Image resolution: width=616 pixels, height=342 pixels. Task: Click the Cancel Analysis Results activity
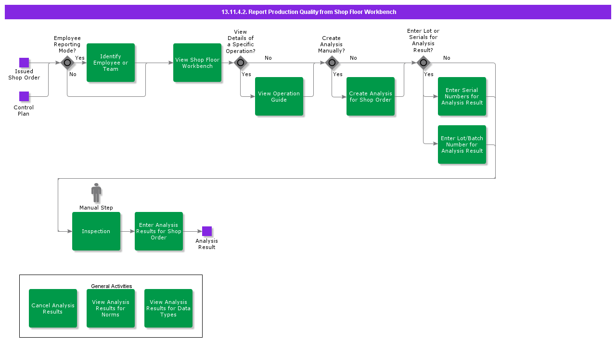point(53,308)
